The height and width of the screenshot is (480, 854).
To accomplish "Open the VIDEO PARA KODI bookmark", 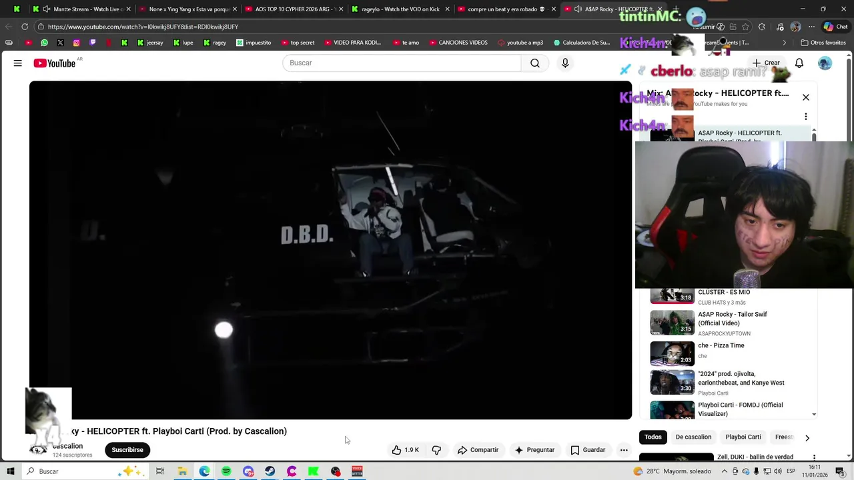I will 352,43.
